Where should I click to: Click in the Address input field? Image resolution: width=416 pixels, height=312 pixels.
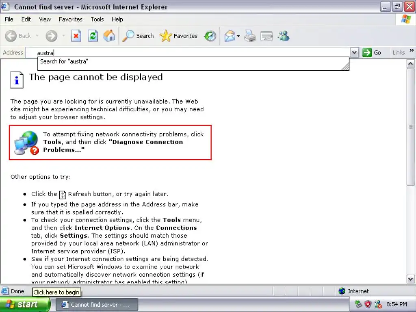pos(188,53)
